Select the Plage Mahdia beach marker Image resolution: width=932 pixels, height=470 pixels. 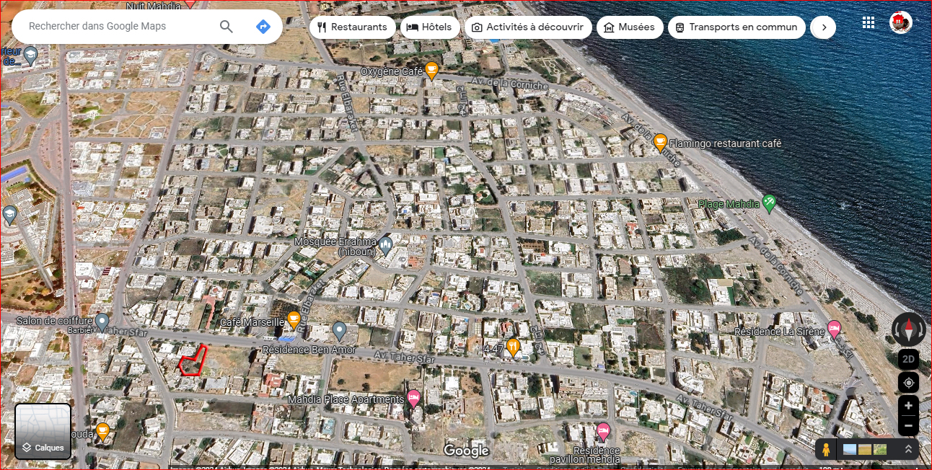pos(769,203)
